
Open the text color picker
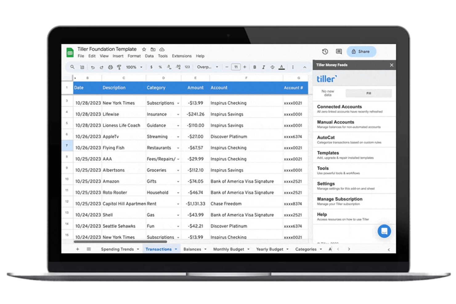pos(281,67)
